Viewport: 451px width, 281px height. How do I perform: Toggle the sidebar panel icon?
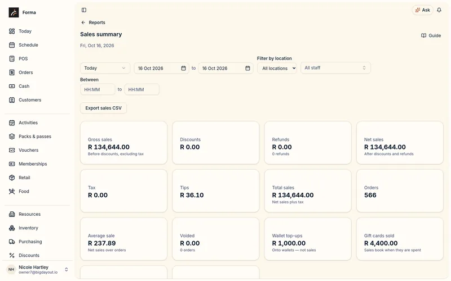[x=84, y=10]
